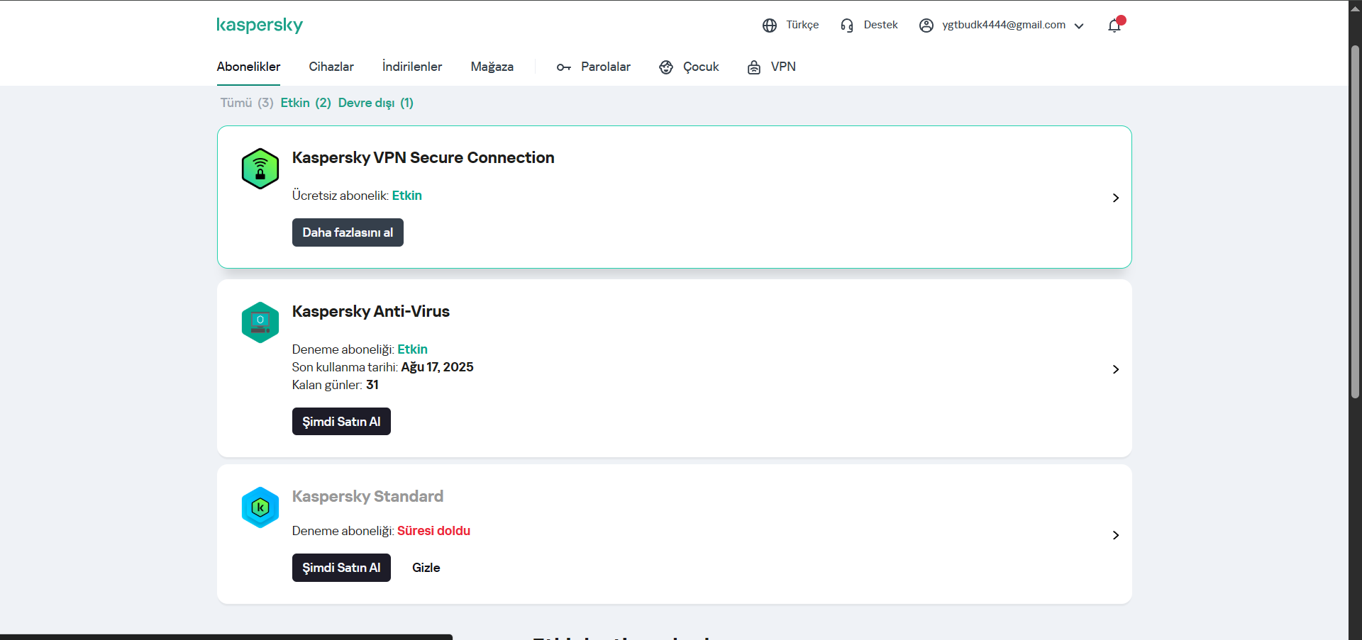
Task: Click the Kaspersky VPN Secure Connection title
Action: [x=423, y=157]
